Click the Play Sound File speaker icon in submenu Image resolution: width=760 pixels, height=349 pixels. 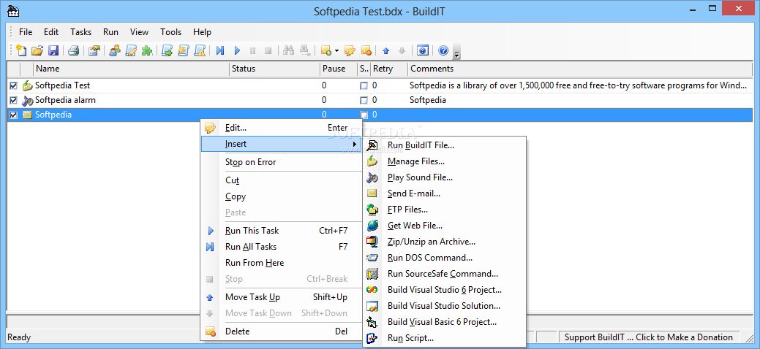(372, 177)
